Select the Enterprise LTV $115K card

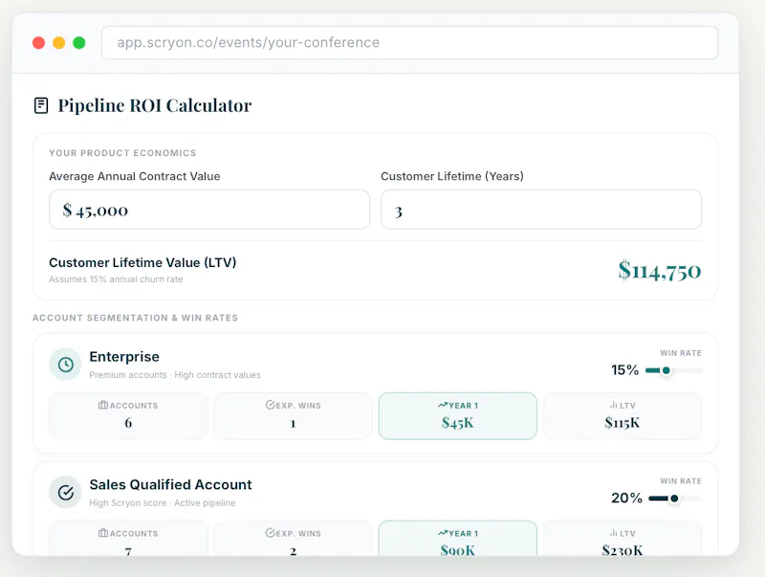click(x=623, y=416)
